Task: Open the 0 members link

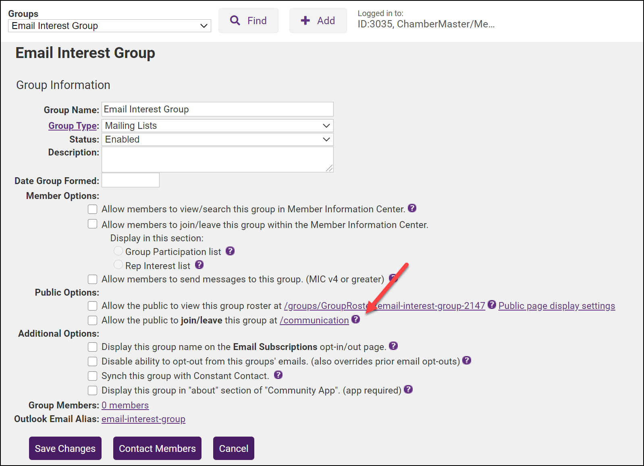Action: (x=125, y=405)
